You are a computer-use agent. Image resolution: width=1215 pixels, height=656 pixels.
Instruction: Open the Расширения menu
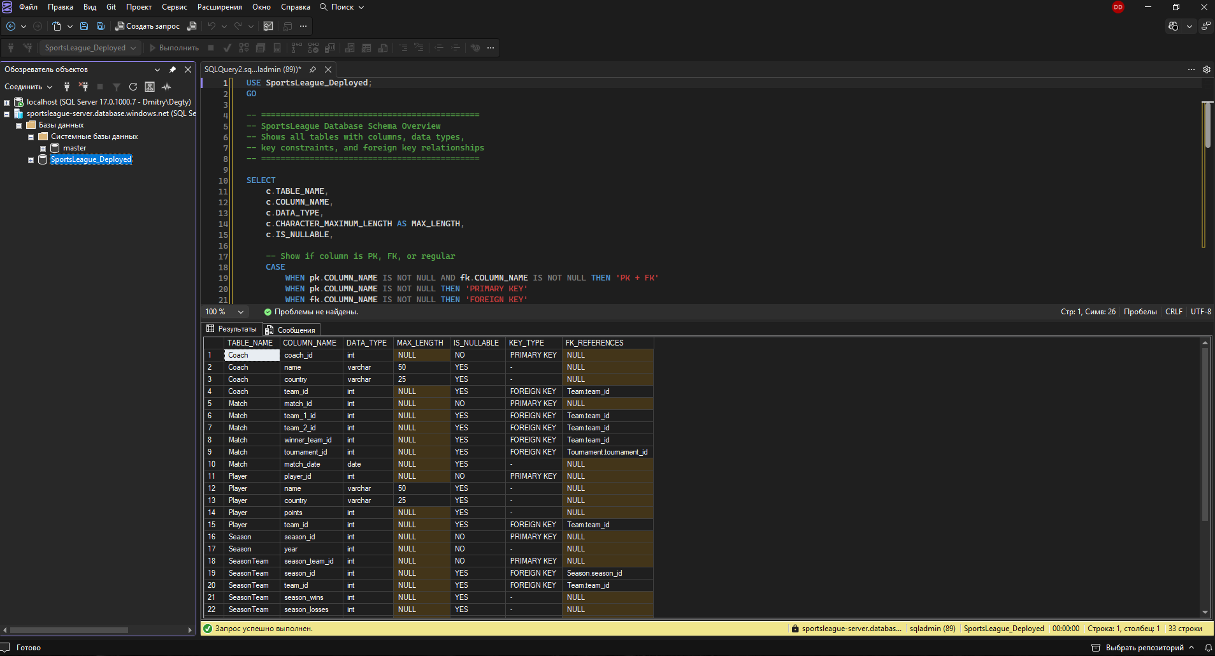pyautogui.click(x=219, y=7)
